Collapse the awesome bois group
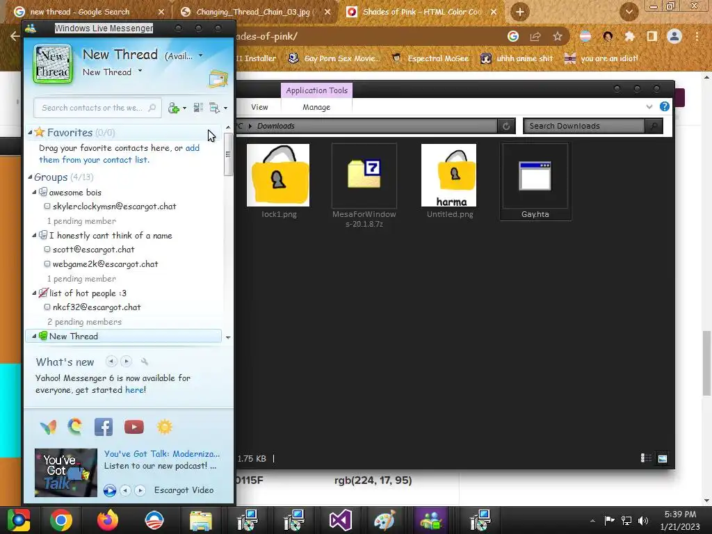 point(34,193)
